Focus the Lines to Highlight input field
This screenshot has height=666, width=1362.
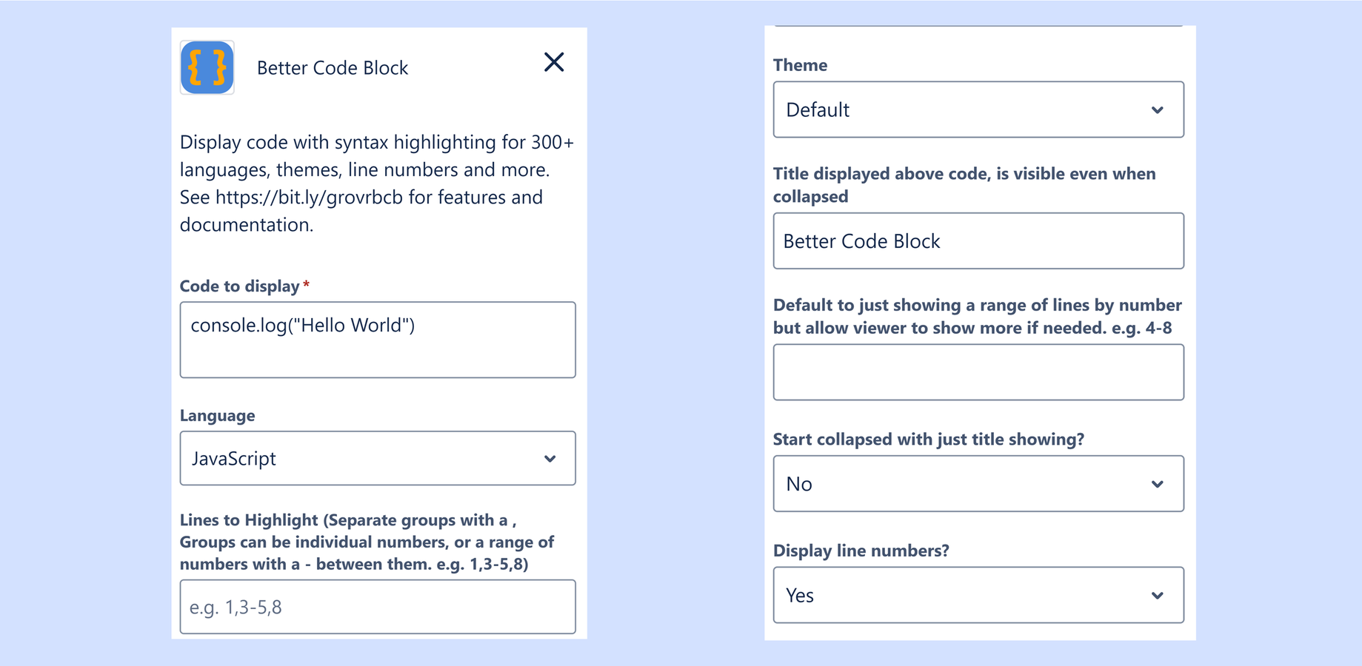pyautogui.click(x=378, y=607)
